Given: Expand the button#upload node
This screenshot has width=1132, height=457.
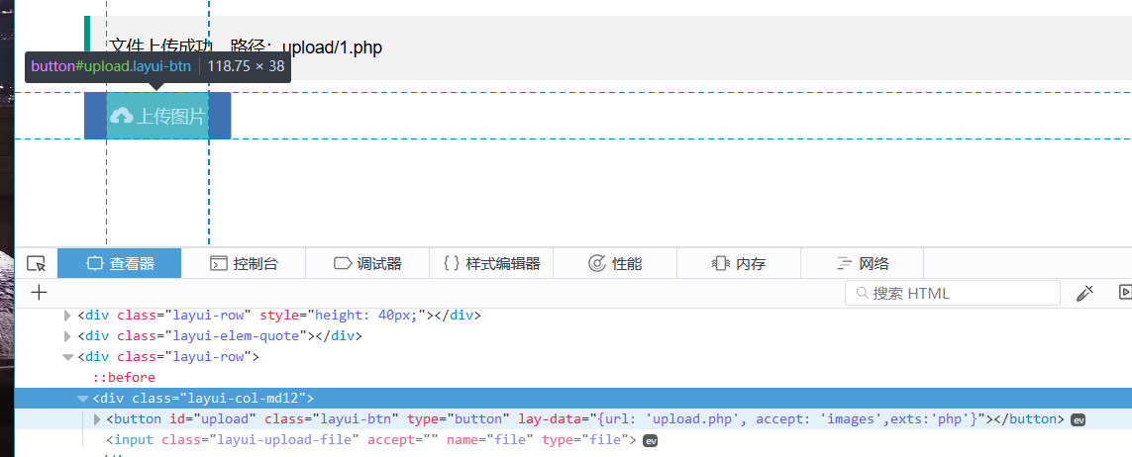Looking at the screenshot, I should tap(98, 419).
